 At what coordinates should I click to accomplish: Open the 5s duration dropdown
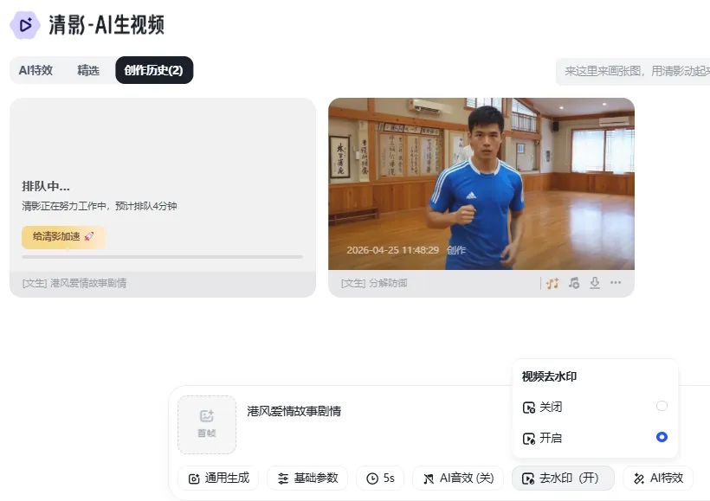(380, 479)
